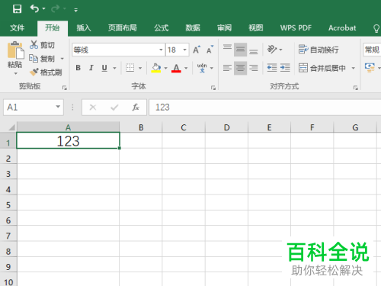Toggle align right icon
Screen dimensions: 381x286
pos(254,68)
